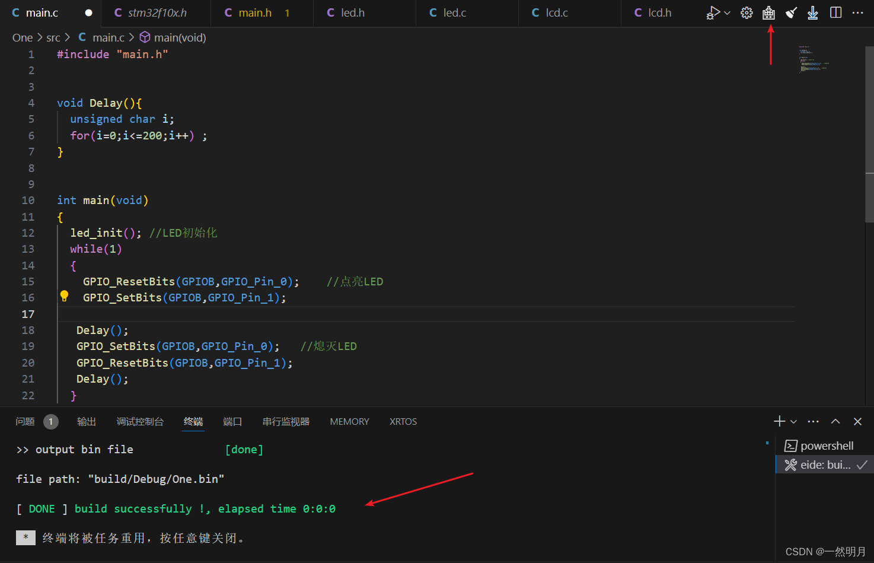Click 'src' breadcrumb segment
This screenshot has width=874, height=563.
pyautogui.click(x=53, y=38)
